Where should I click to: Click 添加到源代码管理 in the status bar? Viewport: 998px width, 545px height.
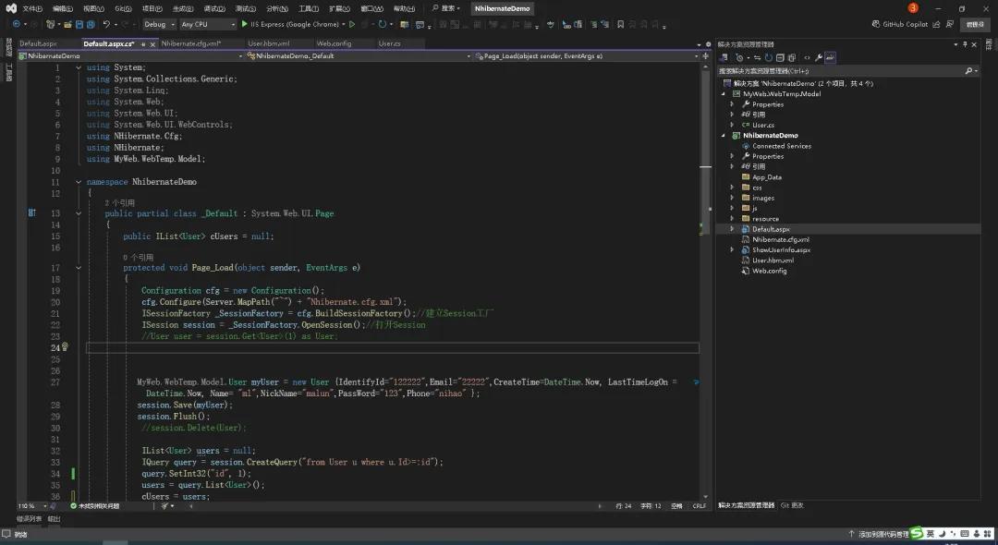click(884, 534)
